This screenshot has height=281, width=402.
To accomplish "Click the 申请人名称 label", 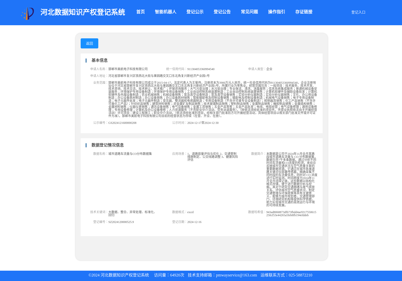I will coord(99,69).
